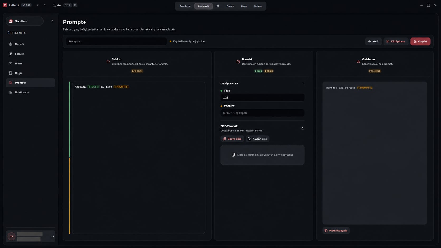Viewport: 441px width, 248px height.
Task: Open the Mia - Hazır profile selector
Action: tap(25, 21)
